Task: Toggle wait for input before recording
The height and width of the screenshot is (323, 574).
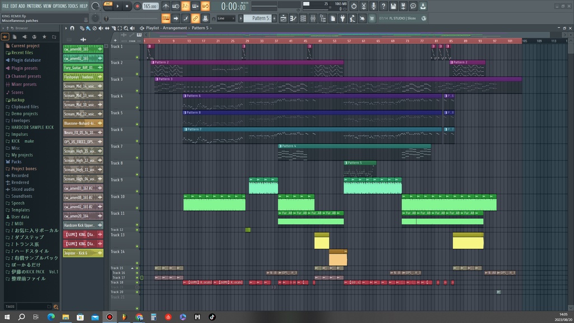Action: coord(175,6)
